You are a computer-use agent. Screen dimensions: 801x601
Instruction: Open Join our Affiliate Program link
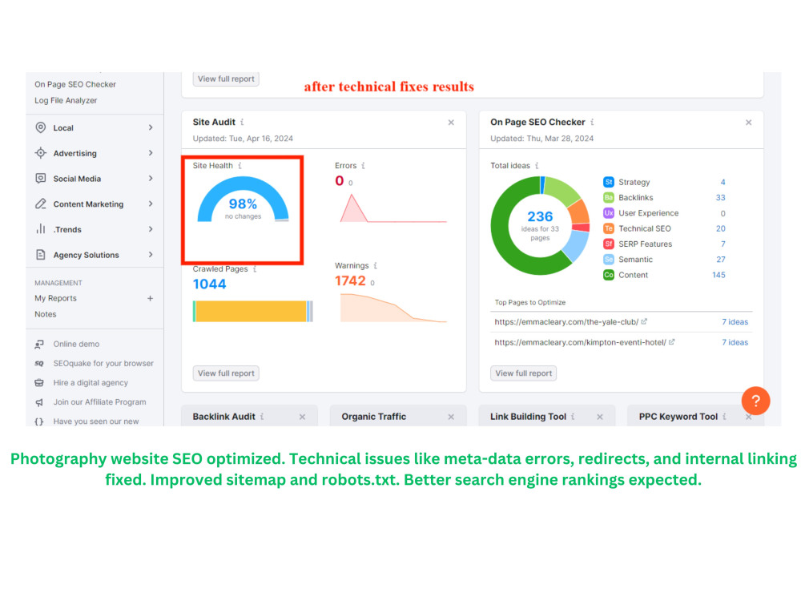point(99,402)
